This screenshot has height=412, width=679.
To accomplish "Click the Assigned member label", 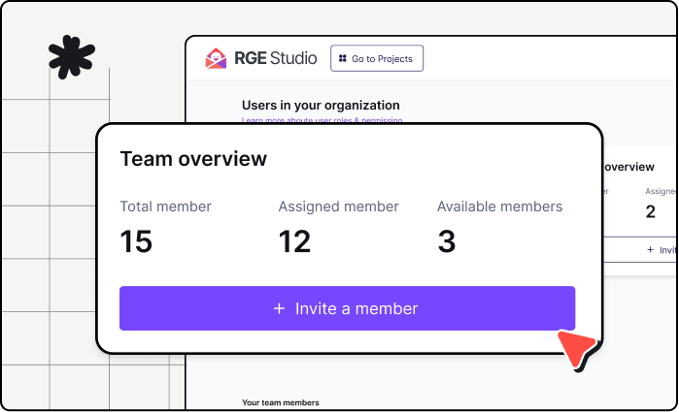I will coord(338,206).
